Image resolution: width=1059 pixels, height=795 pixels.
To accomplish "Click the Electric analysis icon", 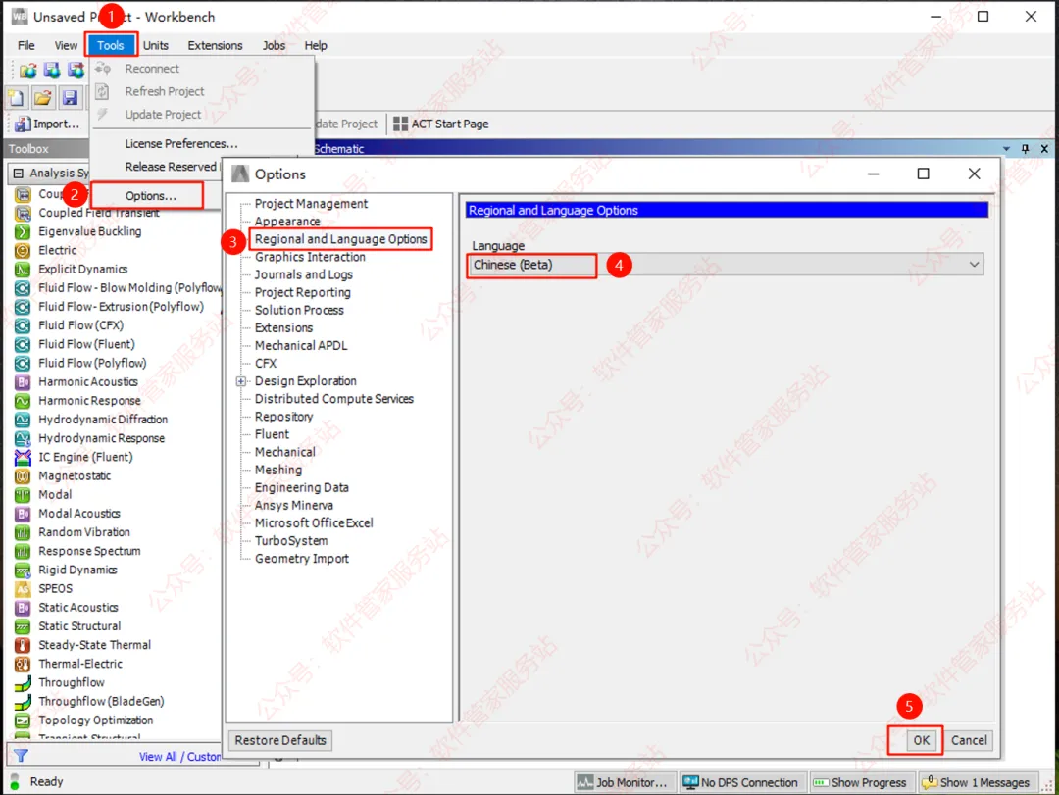I will (x=23, y=251).
